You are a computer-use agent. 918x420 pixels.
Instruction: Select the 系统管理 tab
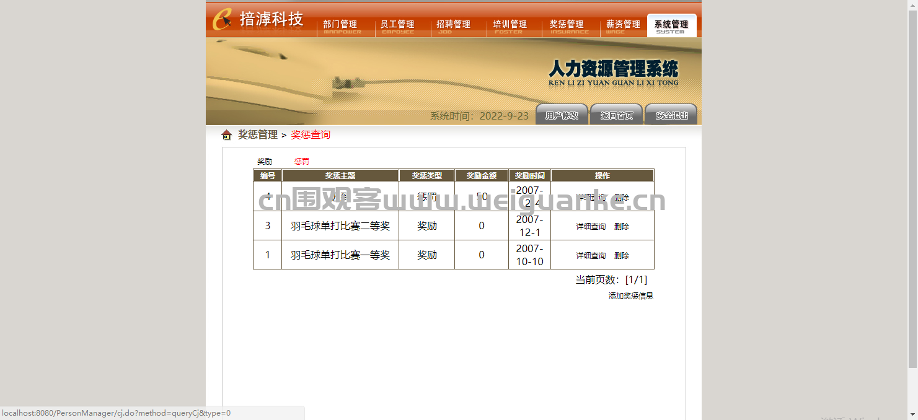(671, 25)
